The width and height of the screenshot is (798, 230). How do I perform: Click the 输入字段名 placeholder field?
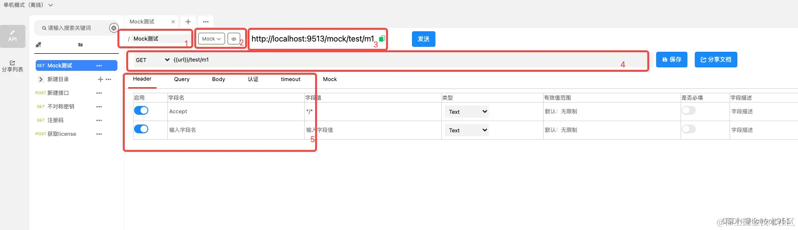236,130
